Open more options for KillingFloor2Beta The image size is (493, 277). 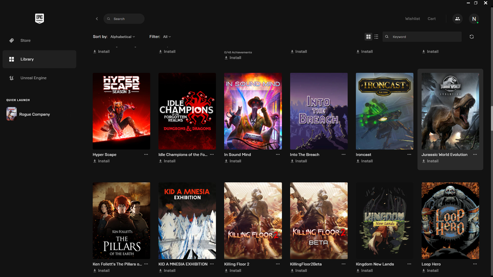344,264
